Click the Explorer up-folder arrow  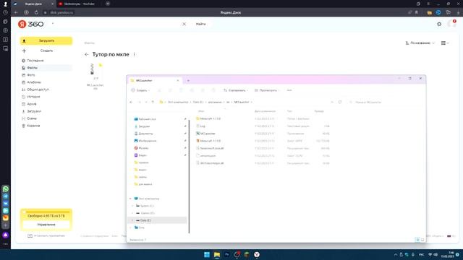click(153, 102)
